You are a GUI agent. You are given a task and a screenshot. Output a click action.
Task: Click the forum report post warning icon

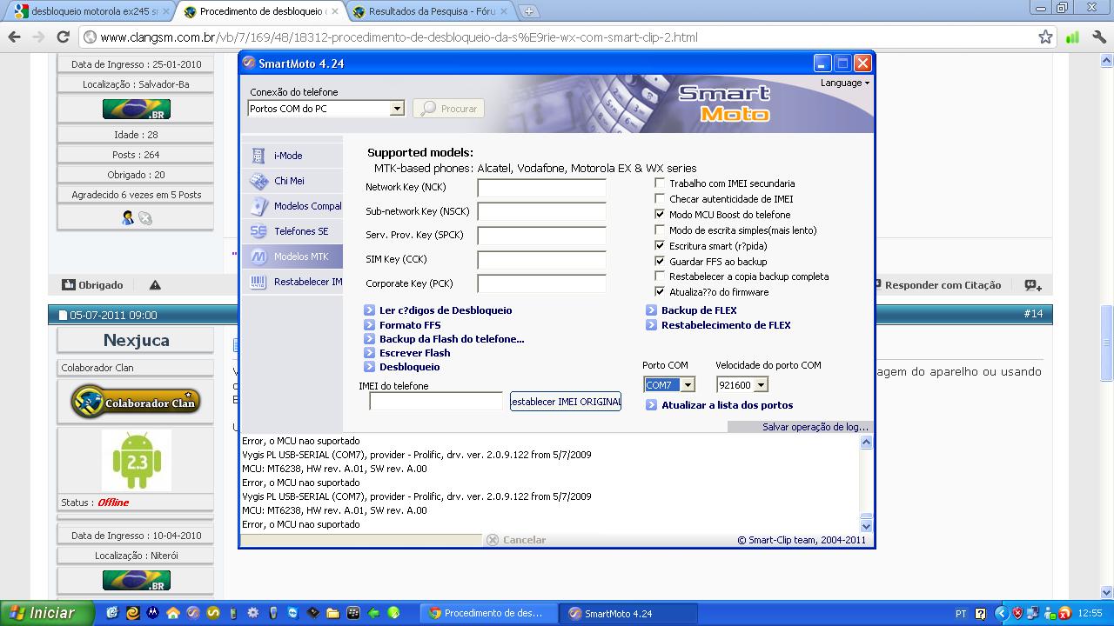point(155,285)
